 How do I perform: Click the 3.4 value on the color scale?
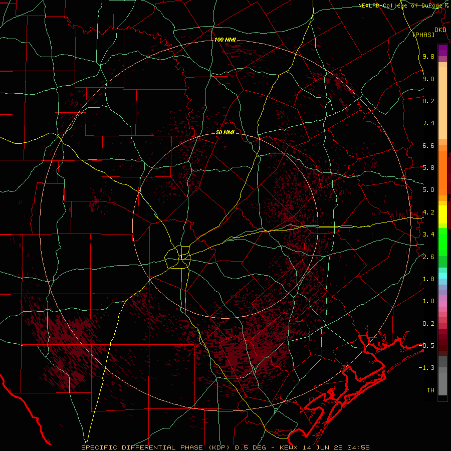pyautogui.click(x=428, y=235)
